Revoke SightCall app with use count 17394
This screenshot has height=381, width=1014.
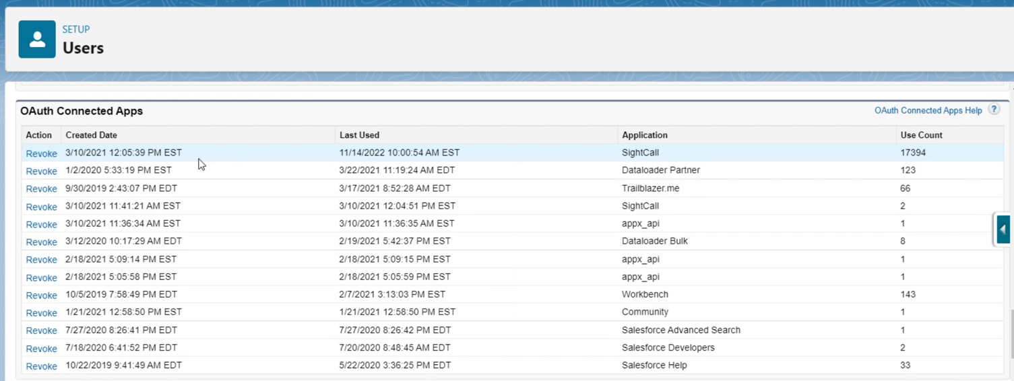41,153
